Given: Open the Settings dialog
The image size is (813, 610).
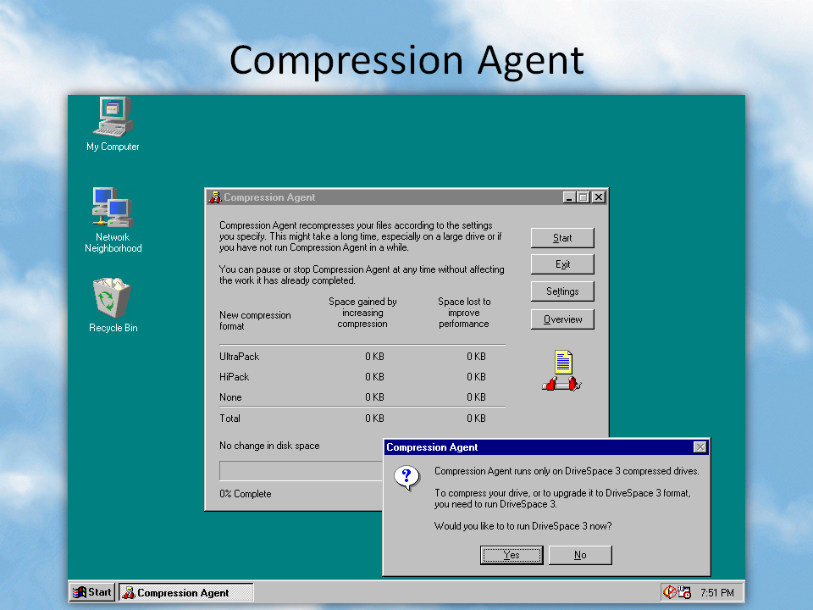Looking at the screenshot, I should click(562, 291).
